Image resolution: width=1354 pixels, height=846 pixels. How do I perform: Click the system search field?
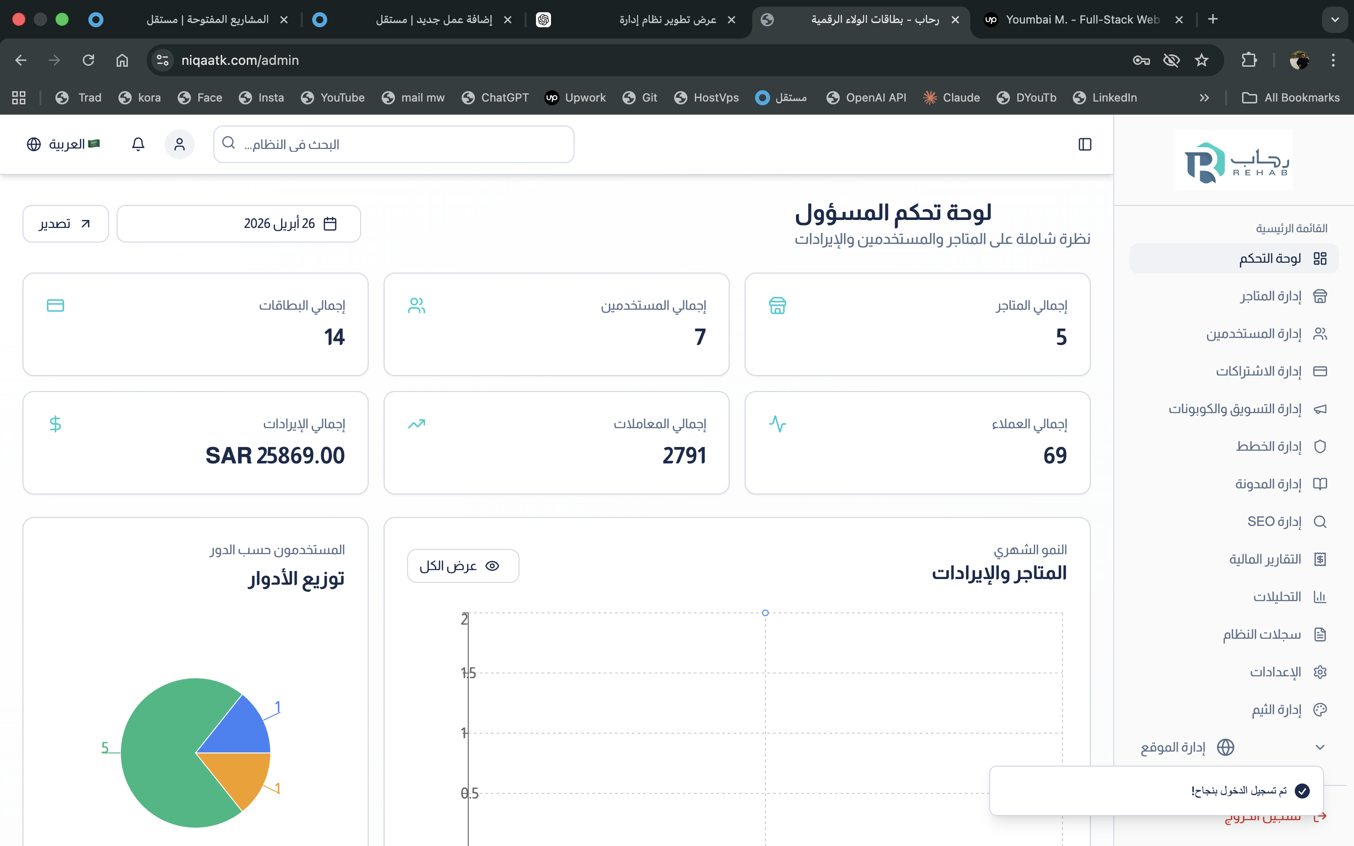[x=394, y=144]
